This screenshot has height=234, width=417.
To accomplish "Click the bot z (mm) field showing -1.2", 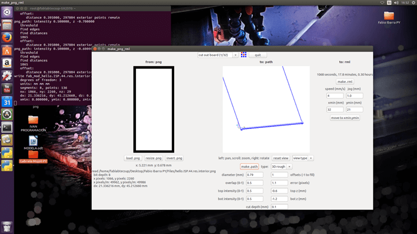I will (x=279, y=199).
